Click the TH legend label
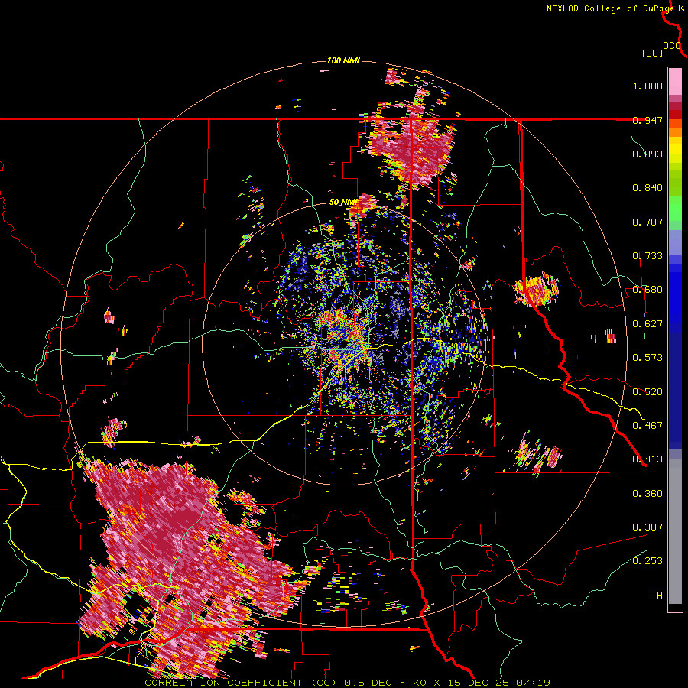 tap(657, 596)
